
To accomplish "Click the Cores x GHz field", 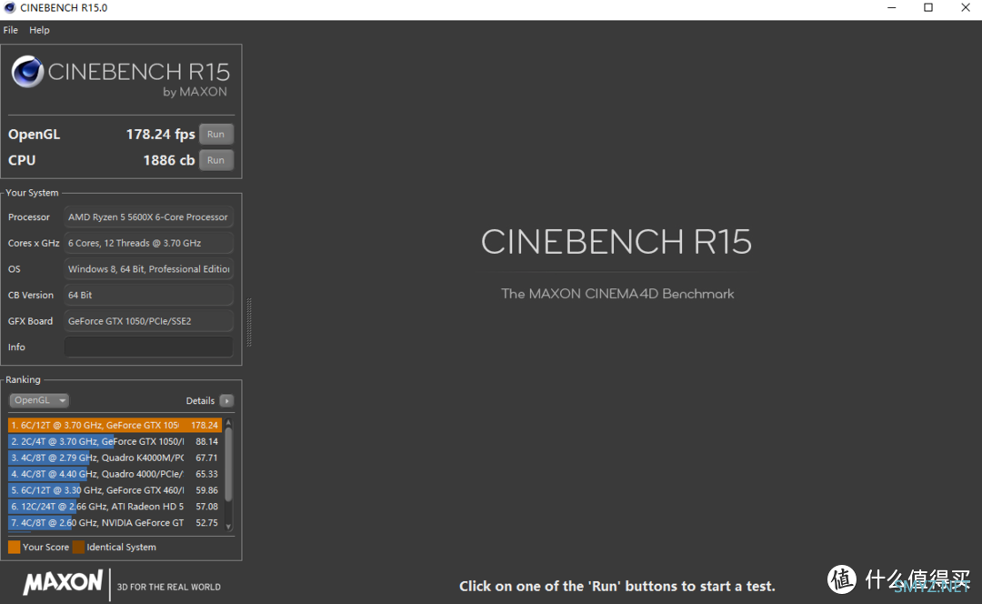I will pos(148,243).
